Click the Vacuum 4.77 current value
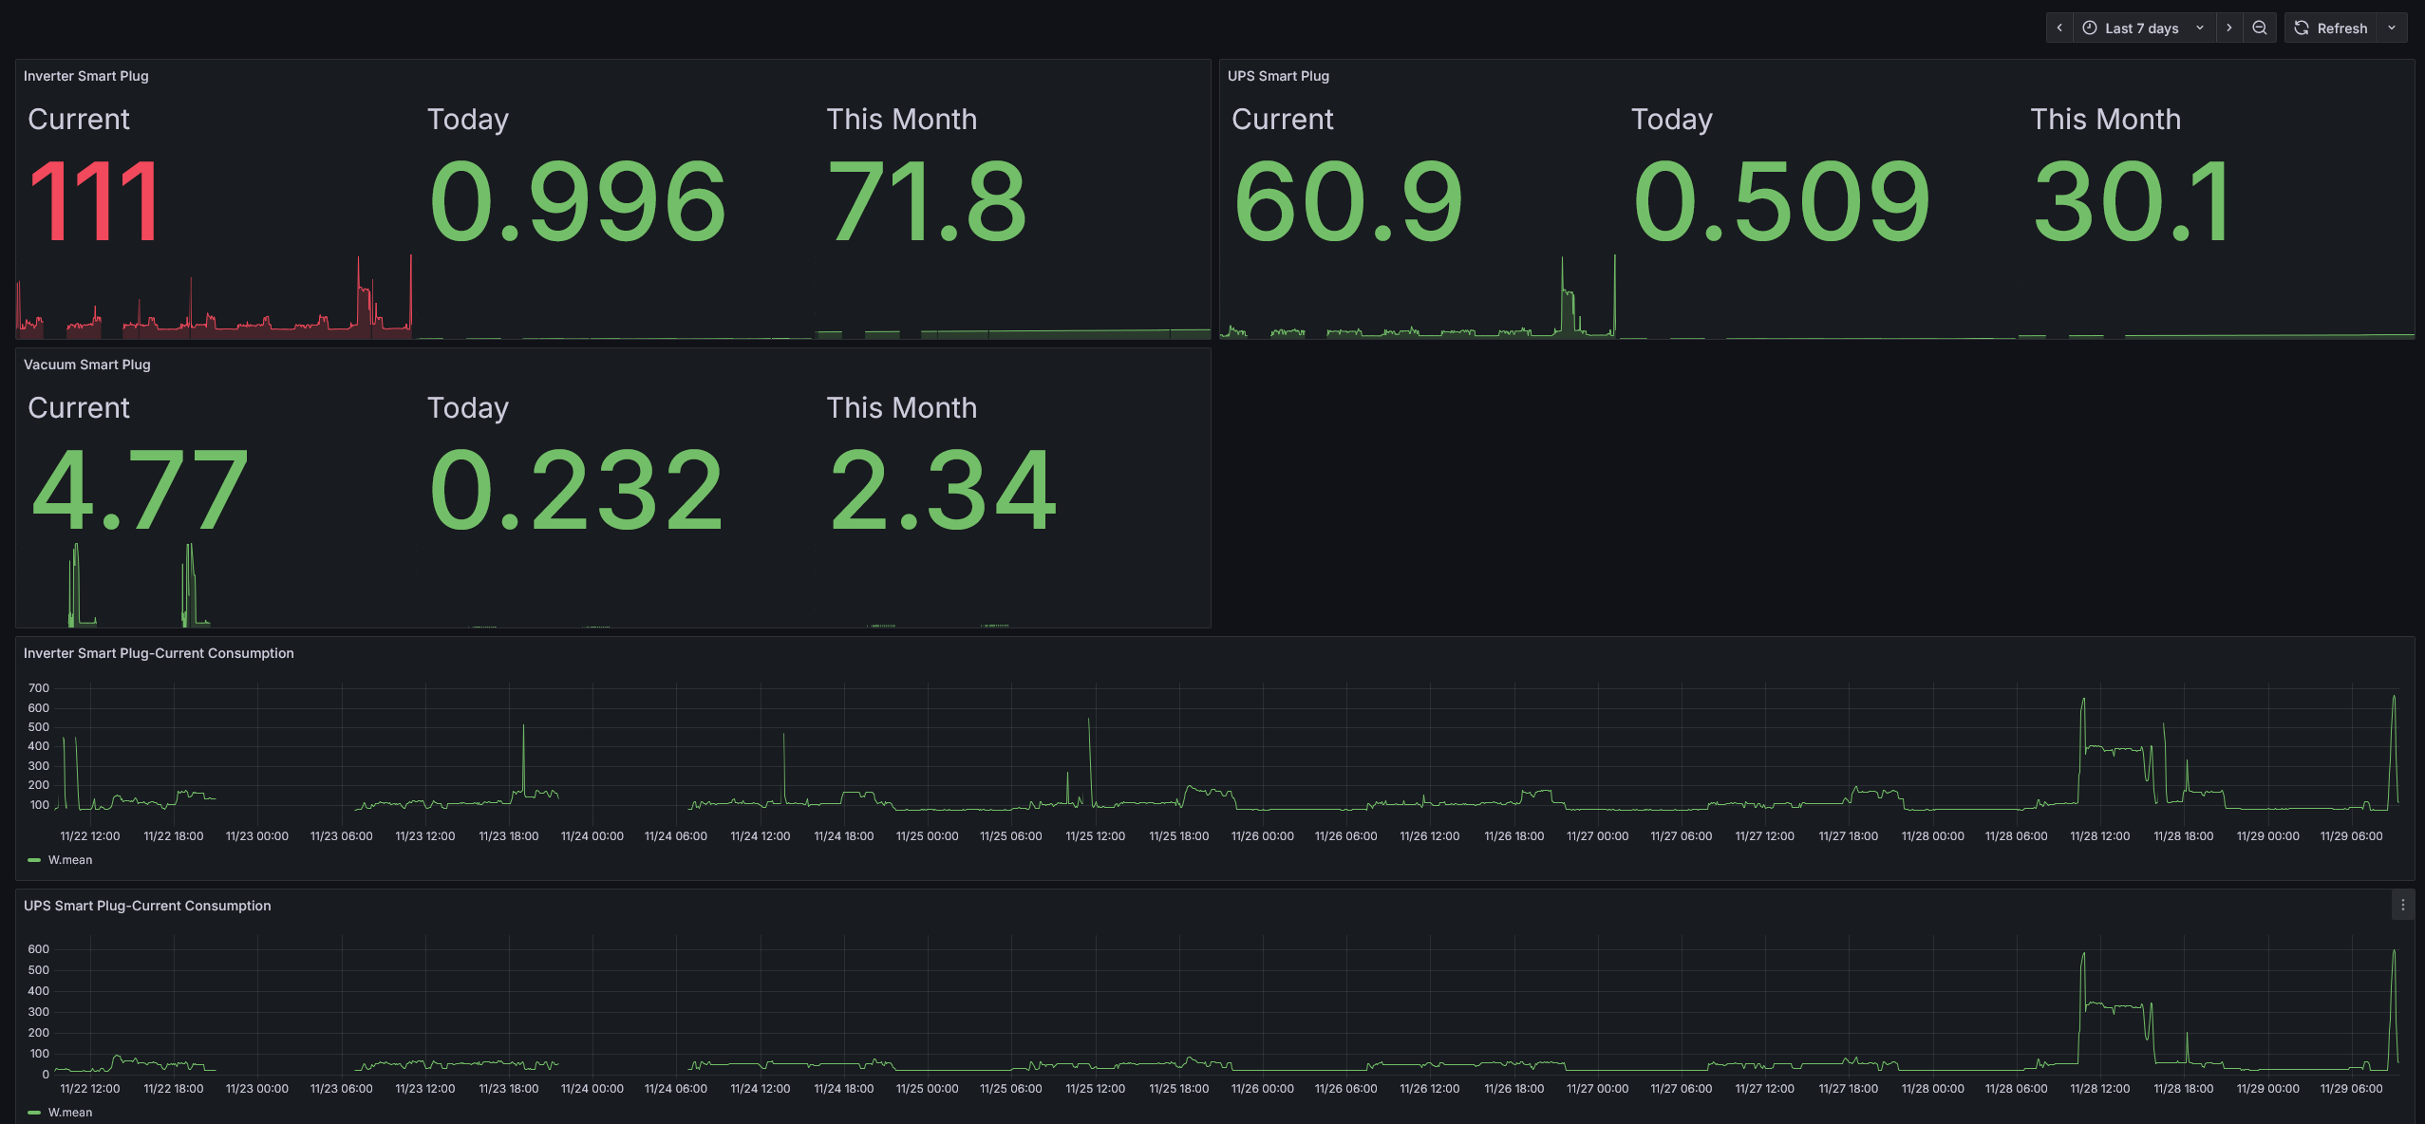2425x1124 pixels. (140, 490)
